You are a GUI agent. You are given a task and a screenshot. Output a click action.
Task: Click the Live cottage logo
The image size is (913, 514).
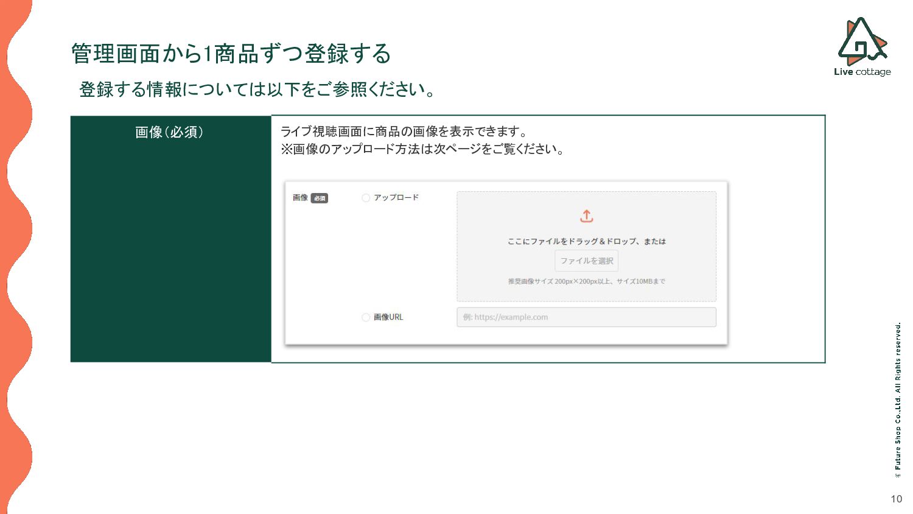click(862, 47)
